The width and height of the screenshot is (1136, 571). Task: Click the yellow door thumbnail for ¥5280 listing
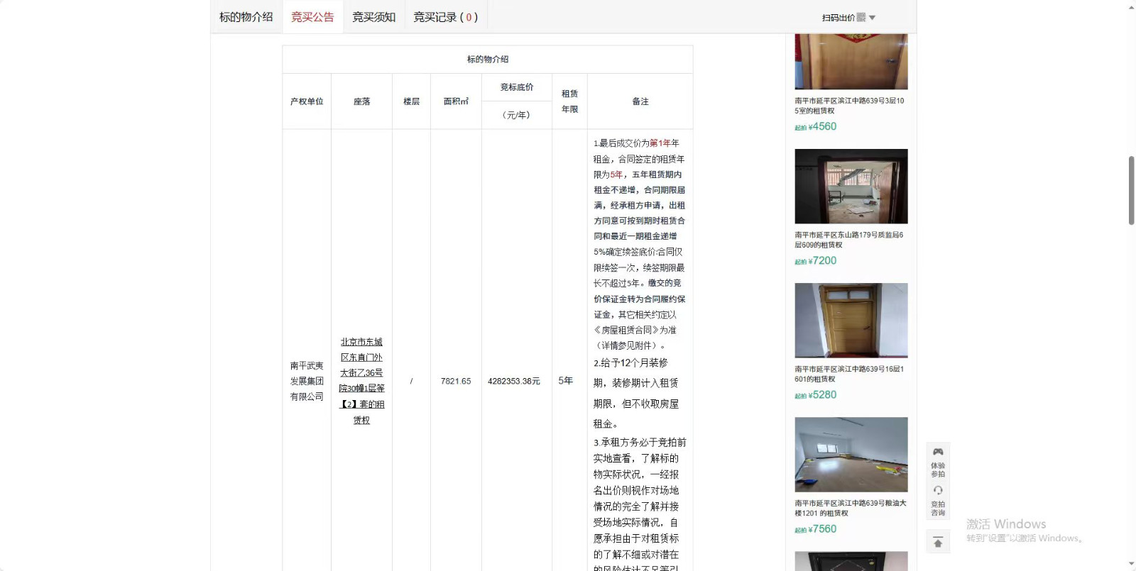coord(851,321)
